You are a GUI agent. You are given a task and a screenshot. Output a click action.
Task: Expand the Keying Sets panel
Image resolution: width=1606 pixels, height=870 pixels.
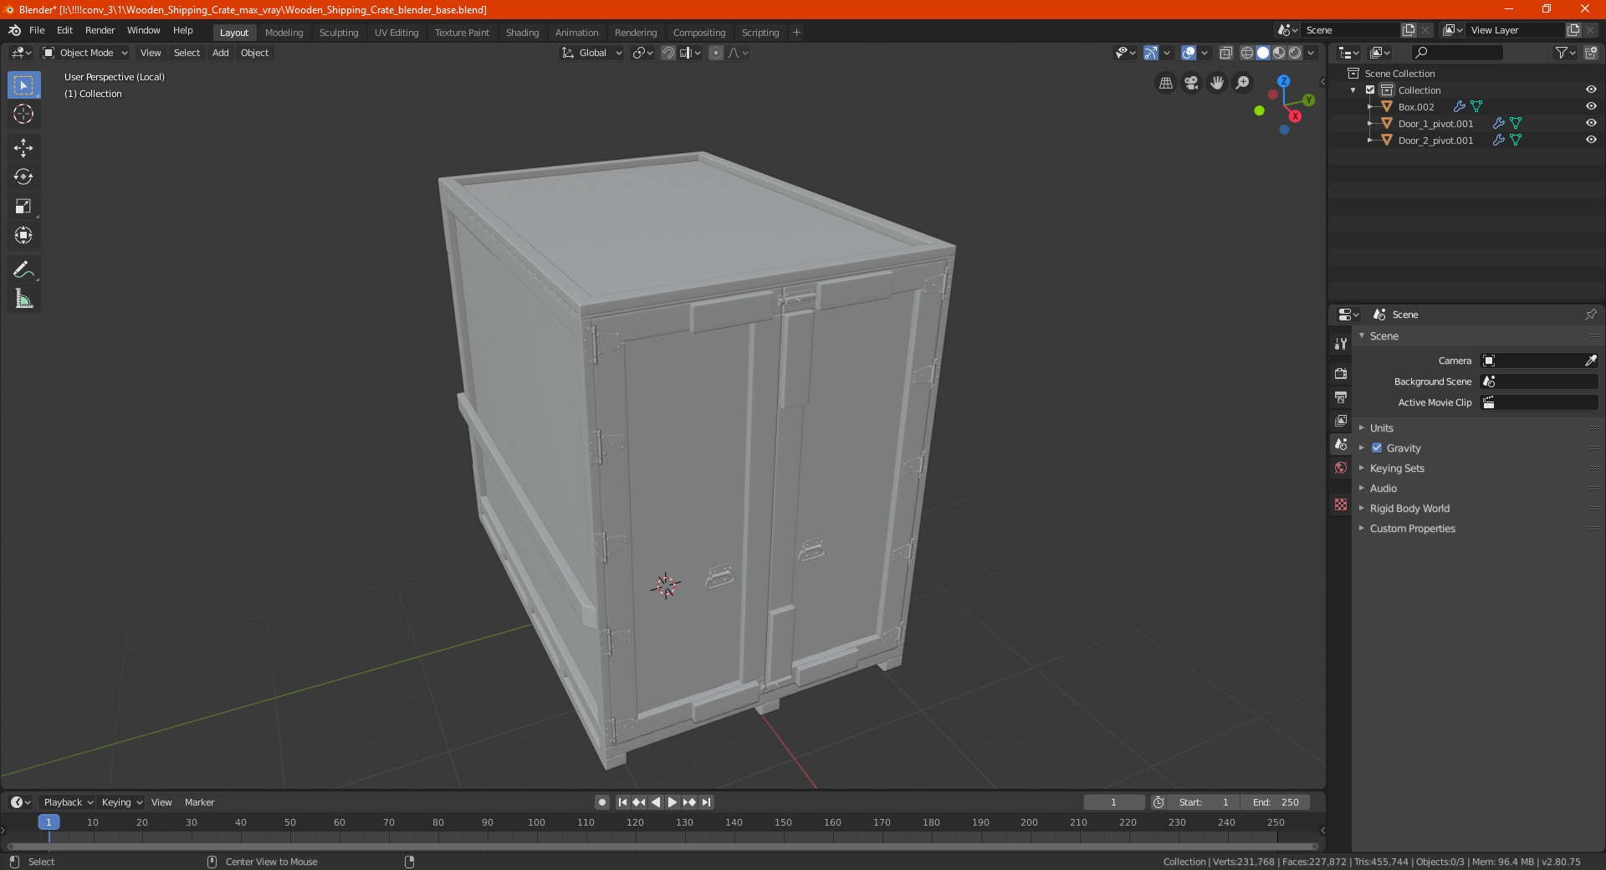1397,468
